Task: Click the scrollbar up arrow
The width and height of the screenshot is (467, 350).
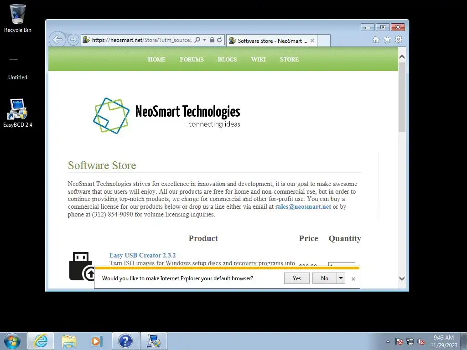Action: tap(402, 57)
